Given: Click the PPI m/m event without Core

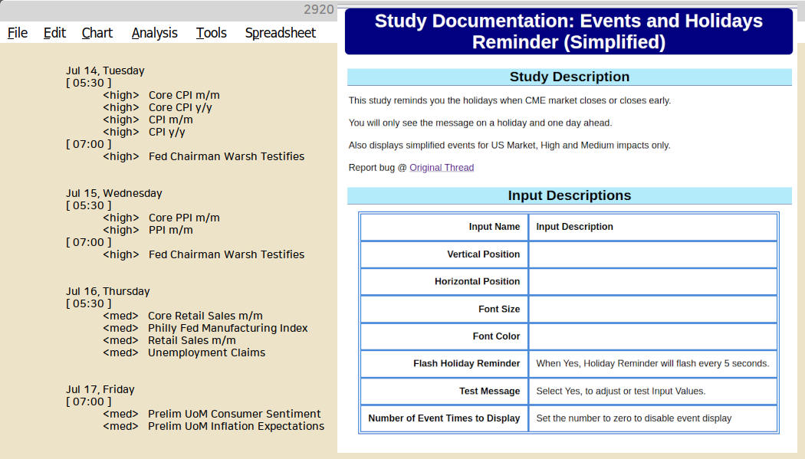Looking at the screenshot, I should click(170, 231).
